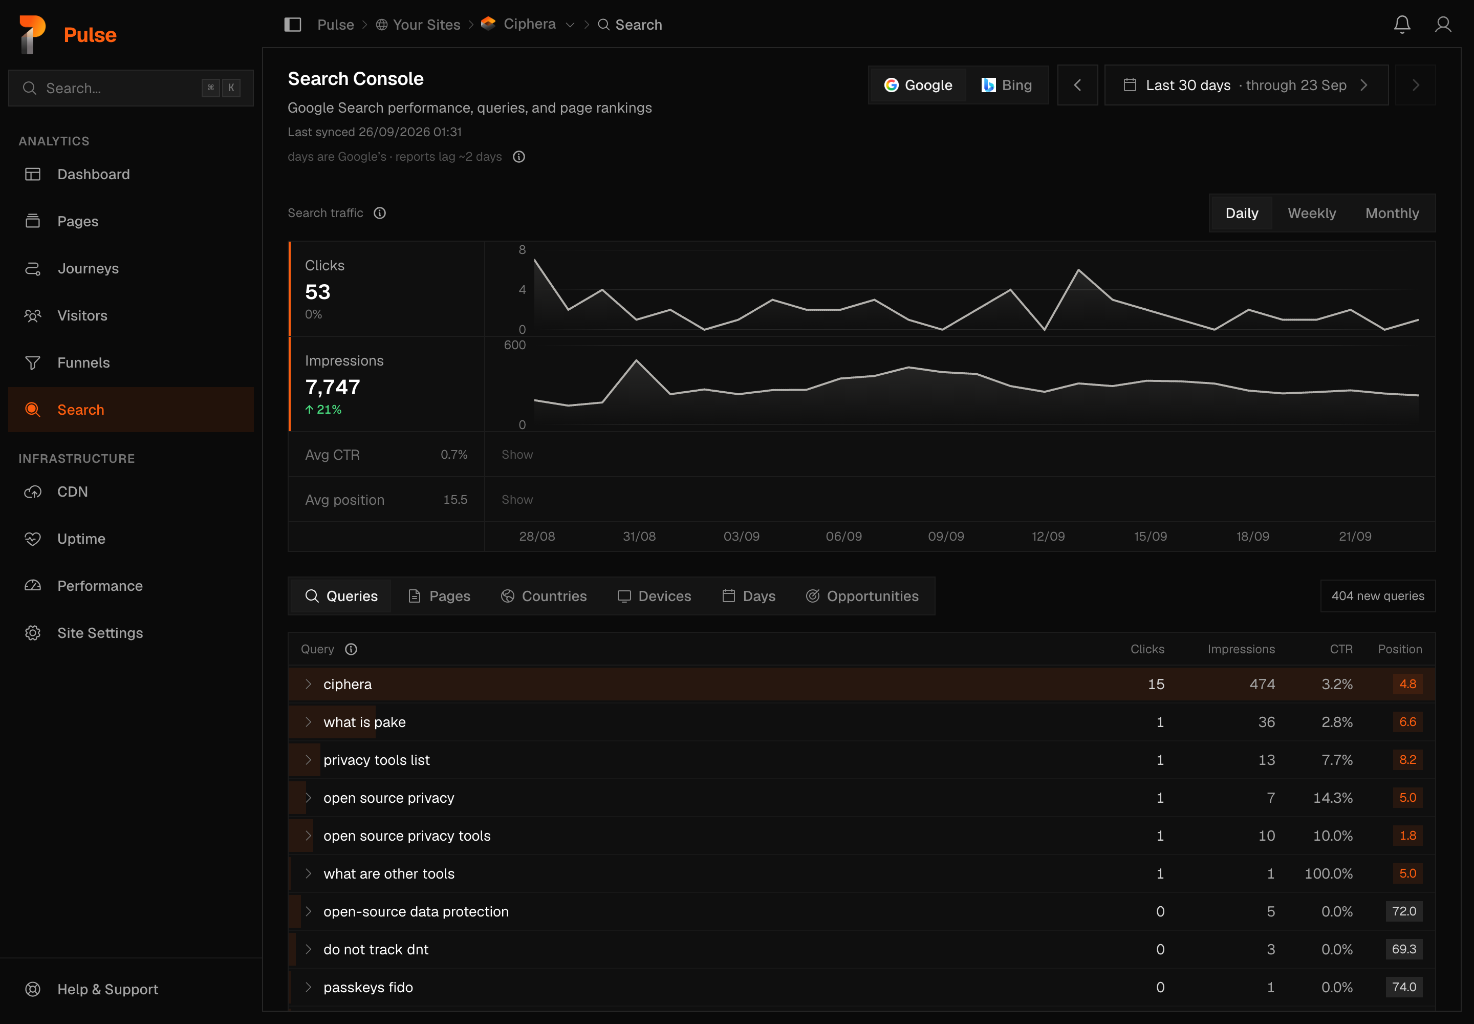1474x1024 pixels.
Task: Select Monthly chart granularity
Action: coord(1392,213)
